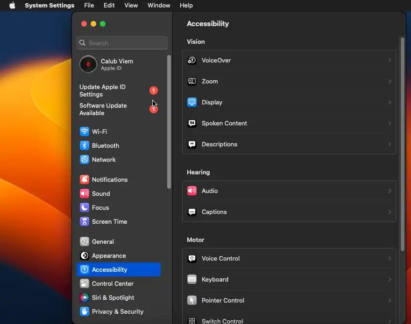Click the Search field in sidebar
This screenshot has width=411, height=324.
coord(122,43)
